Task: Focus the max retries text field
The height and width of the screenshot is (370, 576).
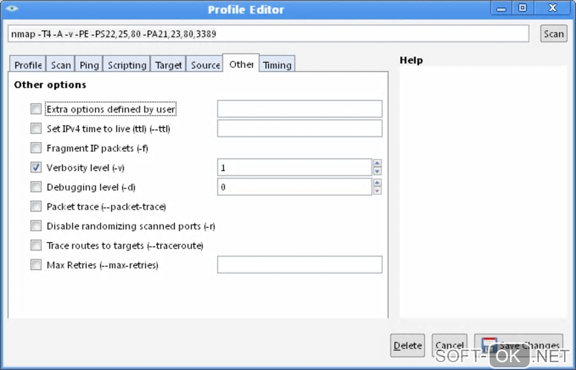Action: point(299,265)
